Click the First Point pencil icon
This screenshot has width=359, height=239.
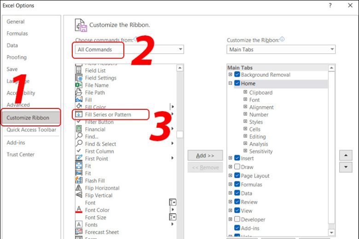(x=79, y=158)
